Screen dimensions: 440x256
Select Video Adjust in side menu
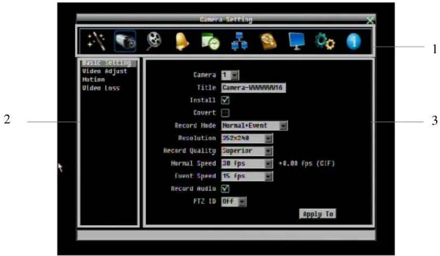[x=105, y=71]
